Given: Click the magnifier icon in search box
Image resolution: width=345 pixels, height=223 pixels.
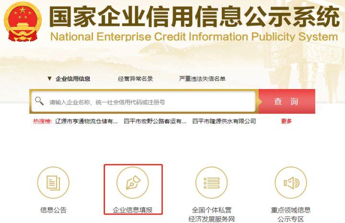Looking at the screenshot, I should point(39,101).
